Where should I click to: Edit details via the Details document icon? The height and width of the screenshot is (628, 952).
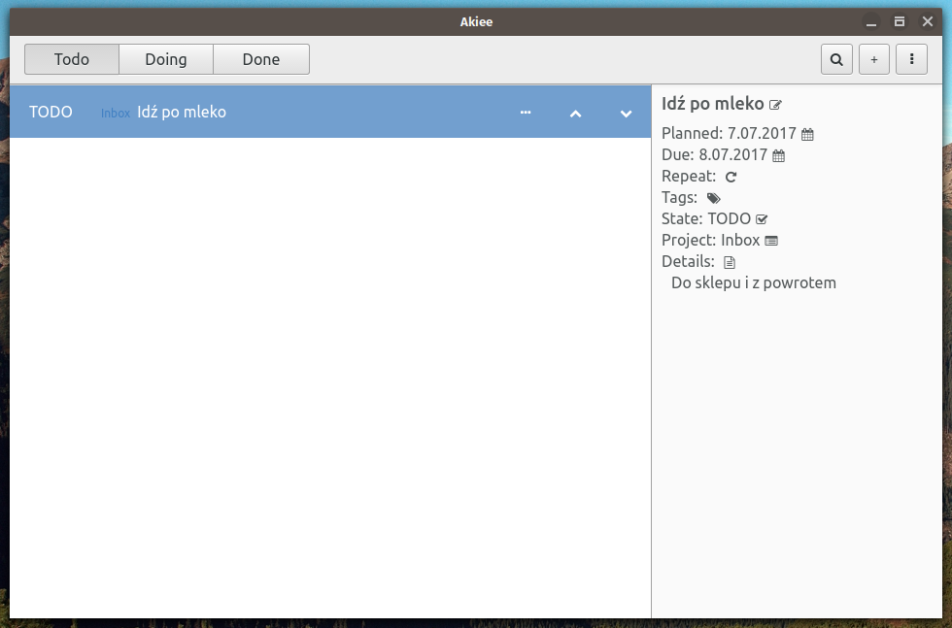coord(730,262)
